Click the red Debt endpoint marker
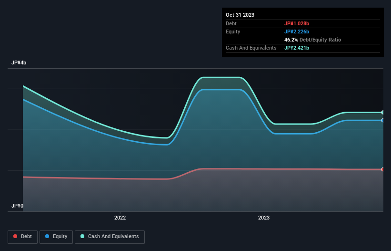 [383, 169]
